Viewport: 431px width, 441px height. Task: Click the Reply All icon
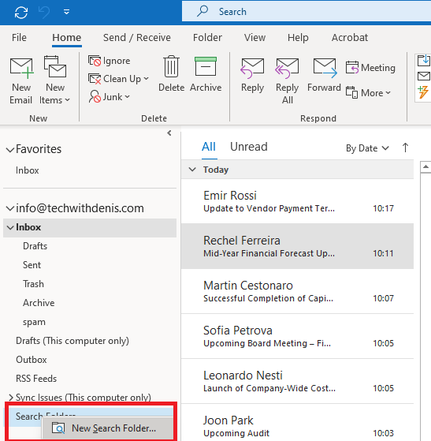287,68
